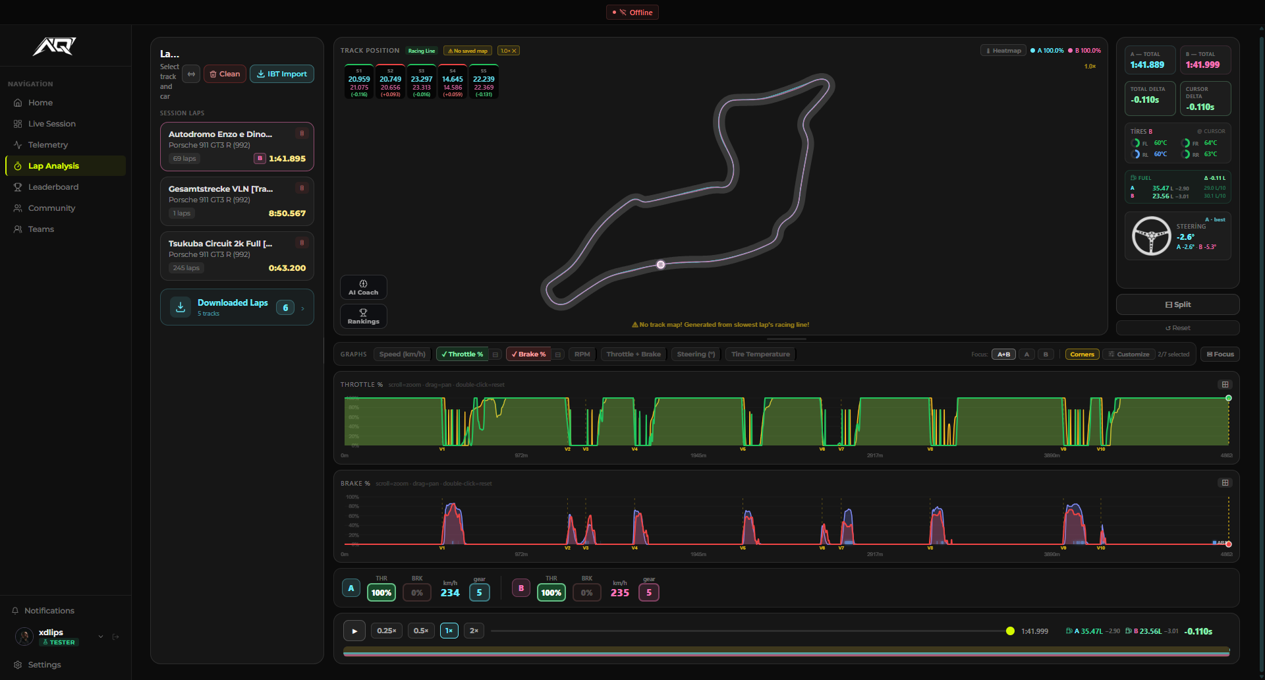The width and height of the screenshot is (1265, 680).
Task: Expand Downloaded Laps chevron
Action: [x=303, y=308]
